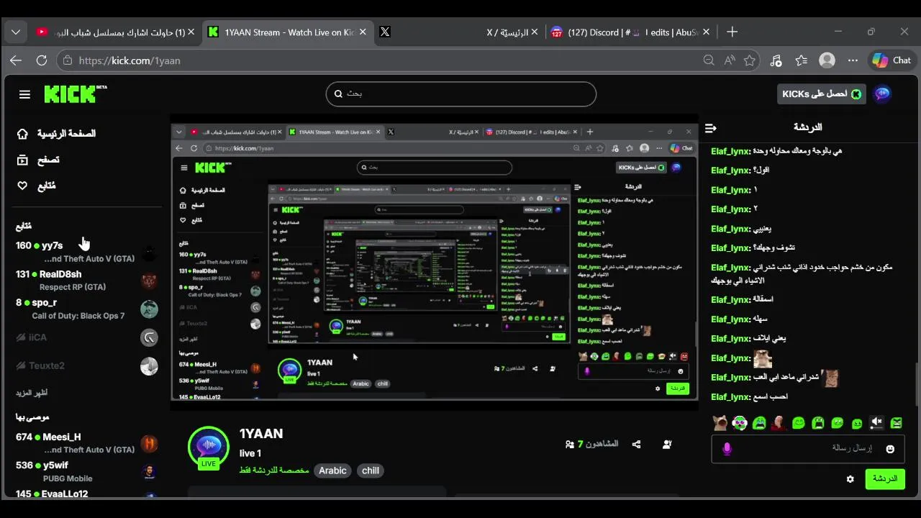This screenshot has width=921, height=518.
Task: Go to the home page icon in sidebar
Action: pos(22,134)
